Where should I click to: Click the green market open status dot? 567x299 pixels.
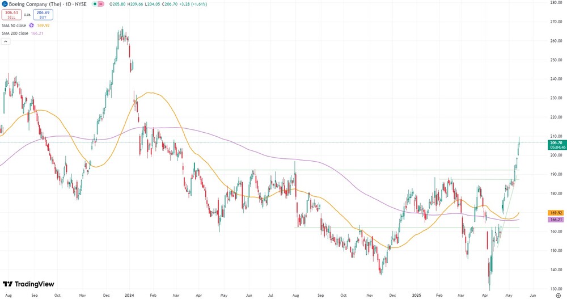tap(94, 5)
